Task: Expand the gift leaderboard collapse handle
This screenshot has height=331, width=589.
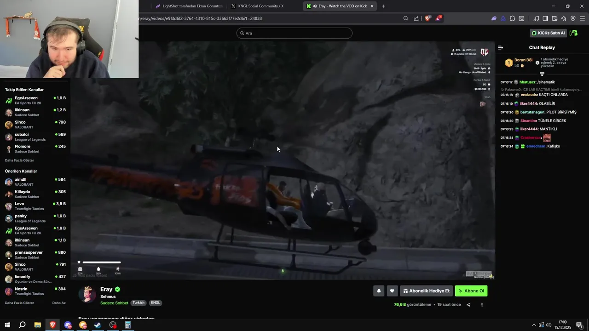Action: click(x=542, y=74)
